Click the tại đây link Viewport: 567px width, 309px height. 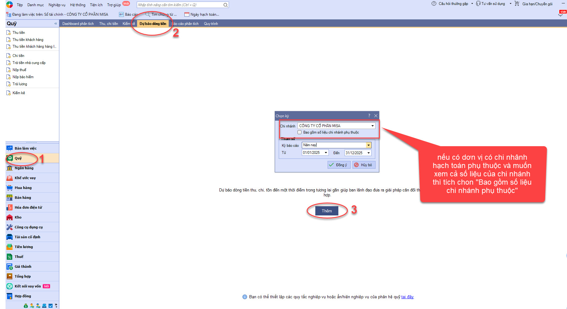[x=407, y=297]
